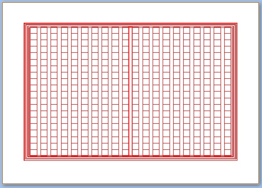Image resolution: width=262 pixels, height=188 pixels.
Task: Click the top cell of leftmost grid column
Action: click(x=34, y=30)
